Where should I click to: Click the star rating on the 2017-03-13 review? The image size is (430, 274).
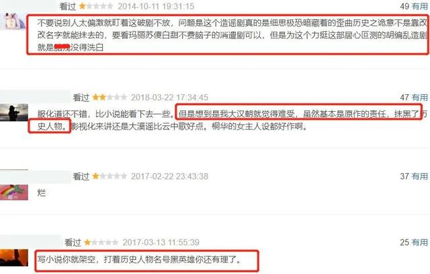click(101, 242)
